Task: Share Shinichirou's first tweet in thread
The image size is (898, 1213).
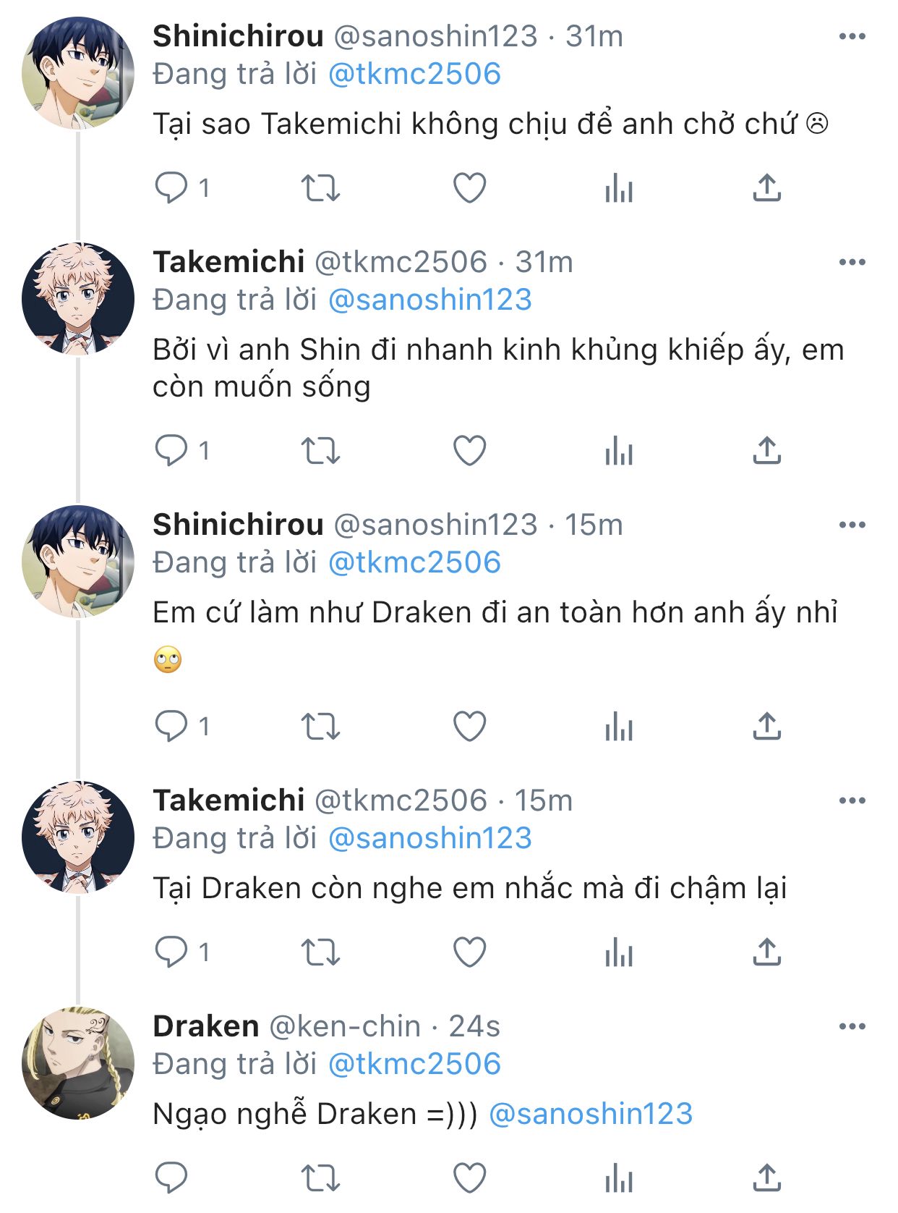Action: pos(766,187)
